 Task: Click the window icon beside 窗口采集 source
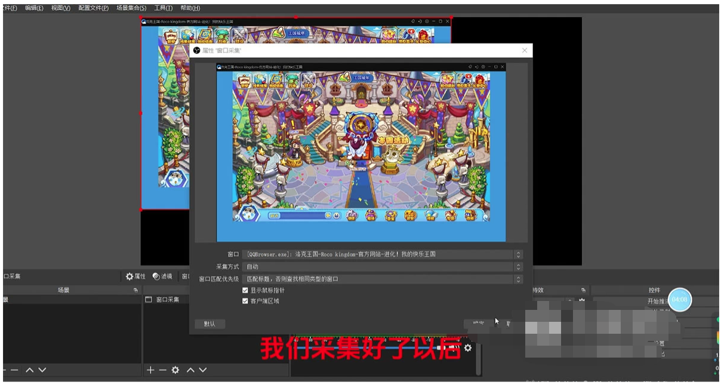pos(149,300)
